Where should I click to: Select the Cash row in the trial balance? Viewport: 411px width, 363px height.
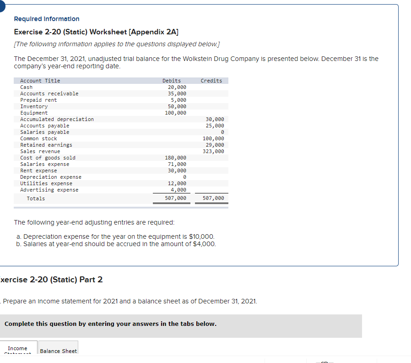26,87
